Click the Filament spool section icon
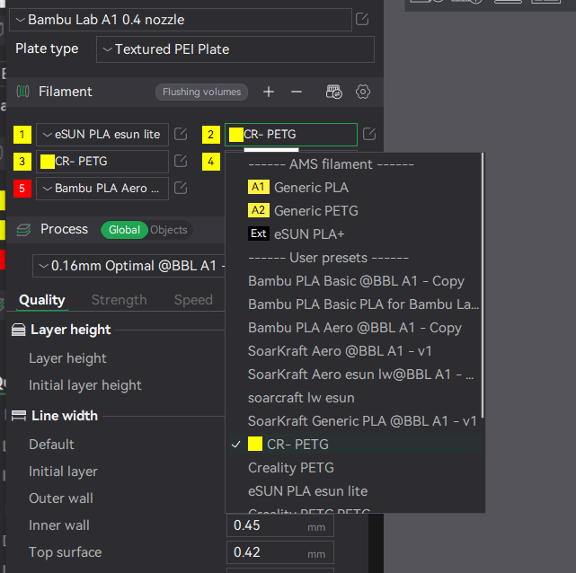 pyautogui.click(x=22, y=92)
